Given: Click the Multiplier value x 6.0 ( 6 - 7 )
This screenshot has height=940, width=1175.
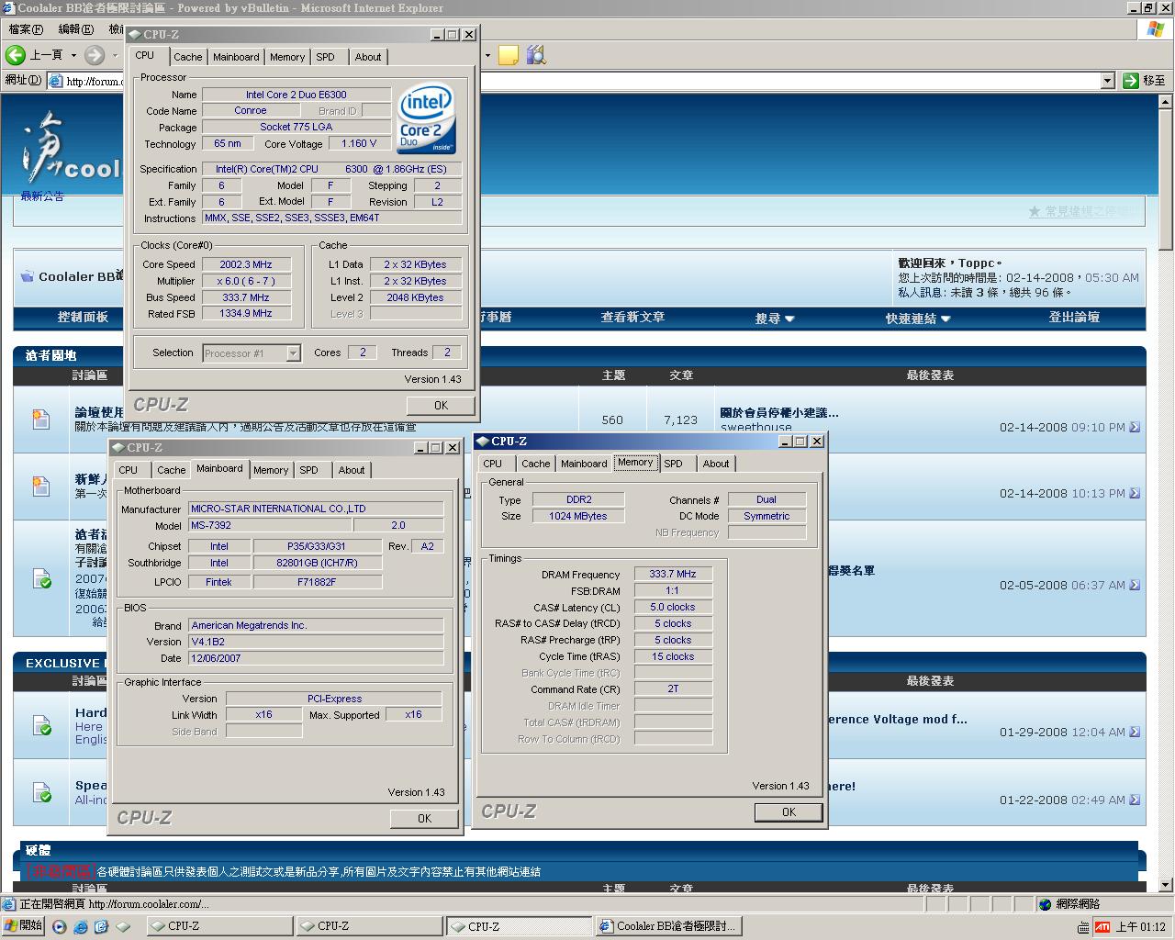Looking at the screenshot, I should pyautogui.click(x=246, y=281).
